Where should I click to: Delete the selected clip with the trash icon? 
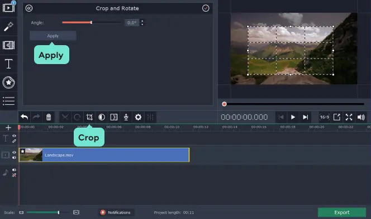pos(49,117)
